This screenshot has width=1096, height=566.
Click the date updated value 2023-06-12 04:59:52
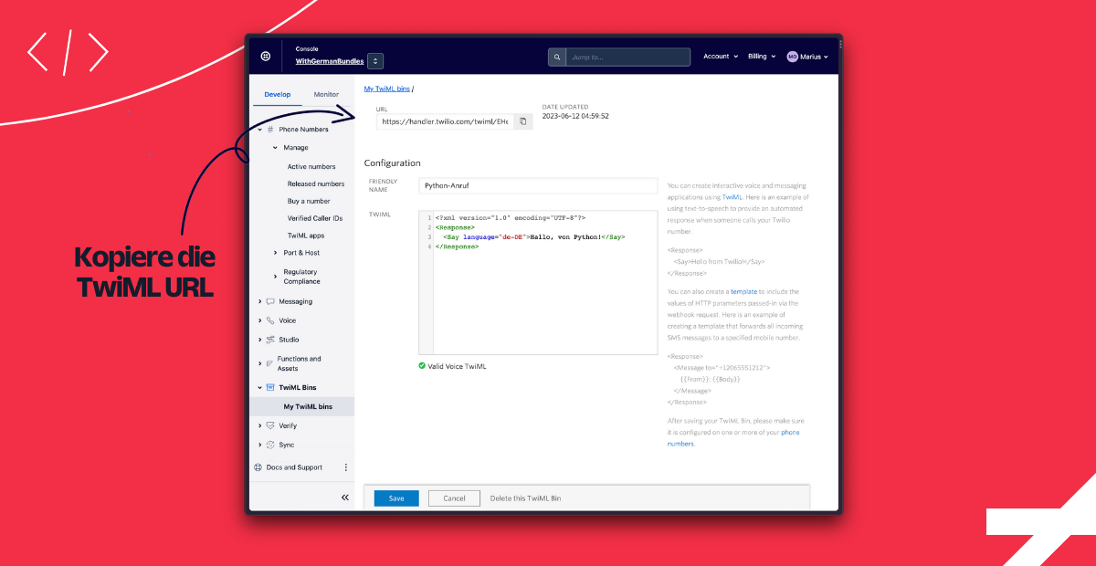575,116
